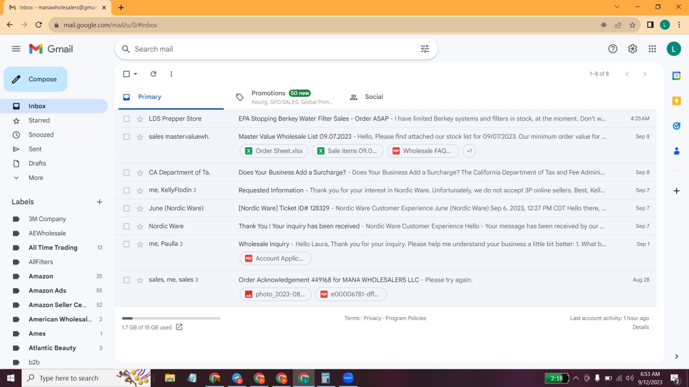Screen dimensions: 689x387
Task: Select the CA Department of Tax email checkbox
Action: 126,173
